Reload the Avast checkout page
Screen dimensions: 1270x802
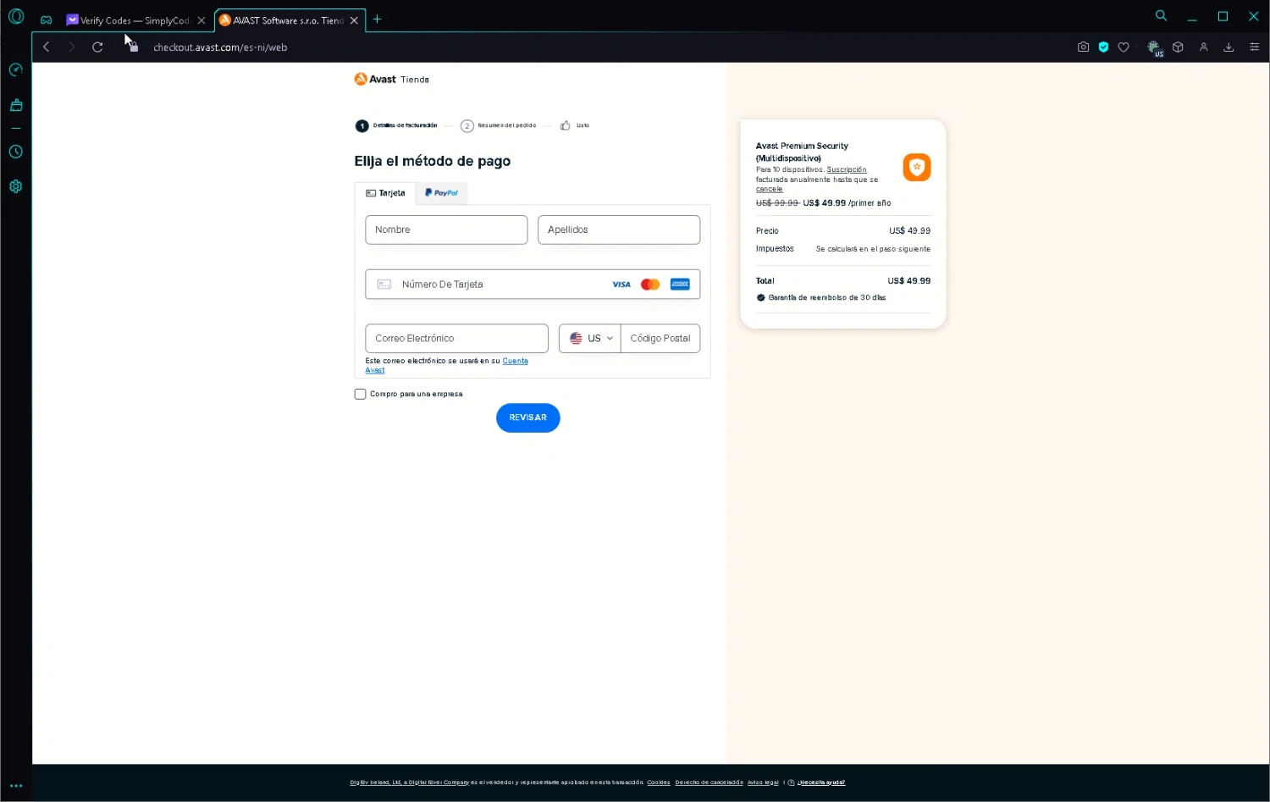(97, 47)
